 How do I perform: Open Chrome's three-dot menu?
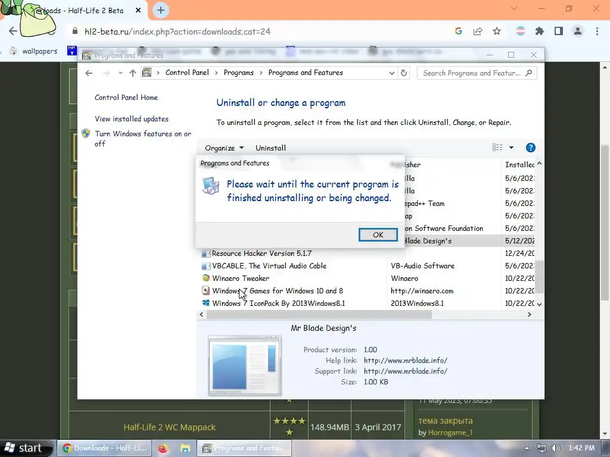click(597, 31)
